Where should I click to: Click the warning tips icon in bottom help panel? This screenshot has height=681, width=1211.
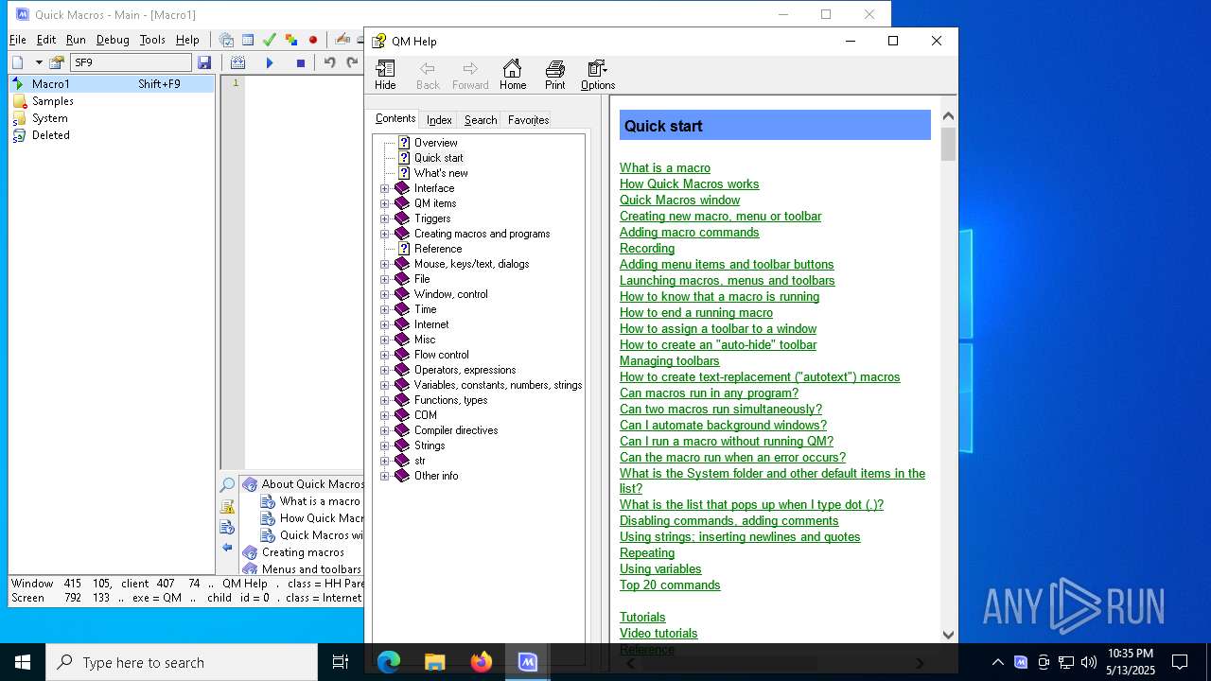pyautogui.click(x=227, y=506)
